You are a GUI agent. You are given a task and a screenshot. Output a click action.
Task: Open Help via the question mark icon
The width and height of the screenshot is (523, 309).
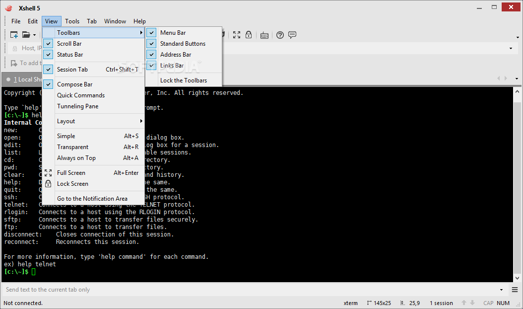(280, 35)
